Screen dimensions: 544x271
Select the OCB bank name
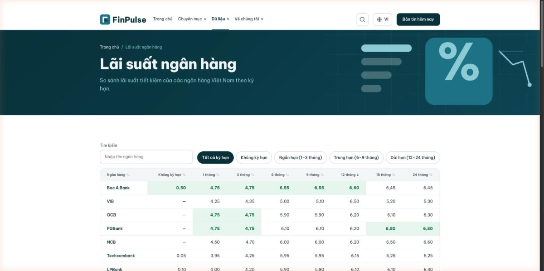click(x=112, y=215)
